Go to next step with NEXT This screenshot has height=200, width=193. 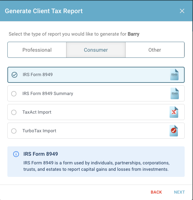tap(179, 192)
